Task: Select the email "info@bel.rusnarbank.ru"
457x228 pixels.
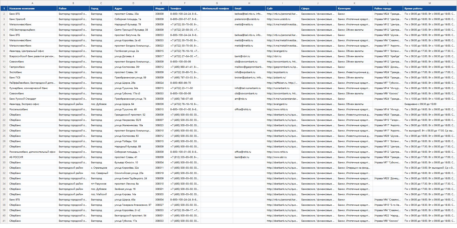Action: pyautogui.click(x=249, y=88)
